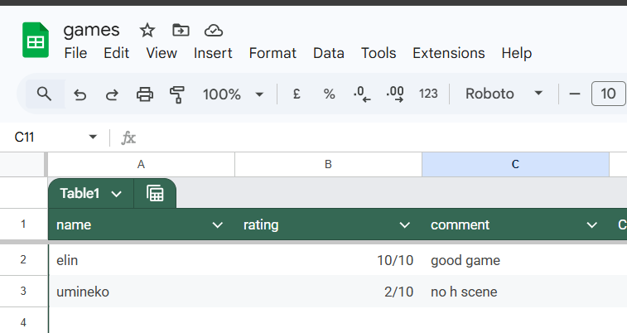Open the Tools menu
The height and width of the screenshot is (333, 627).
[x=379, y=53]
